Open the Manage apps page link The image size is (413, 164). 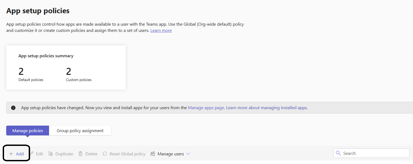206,108
